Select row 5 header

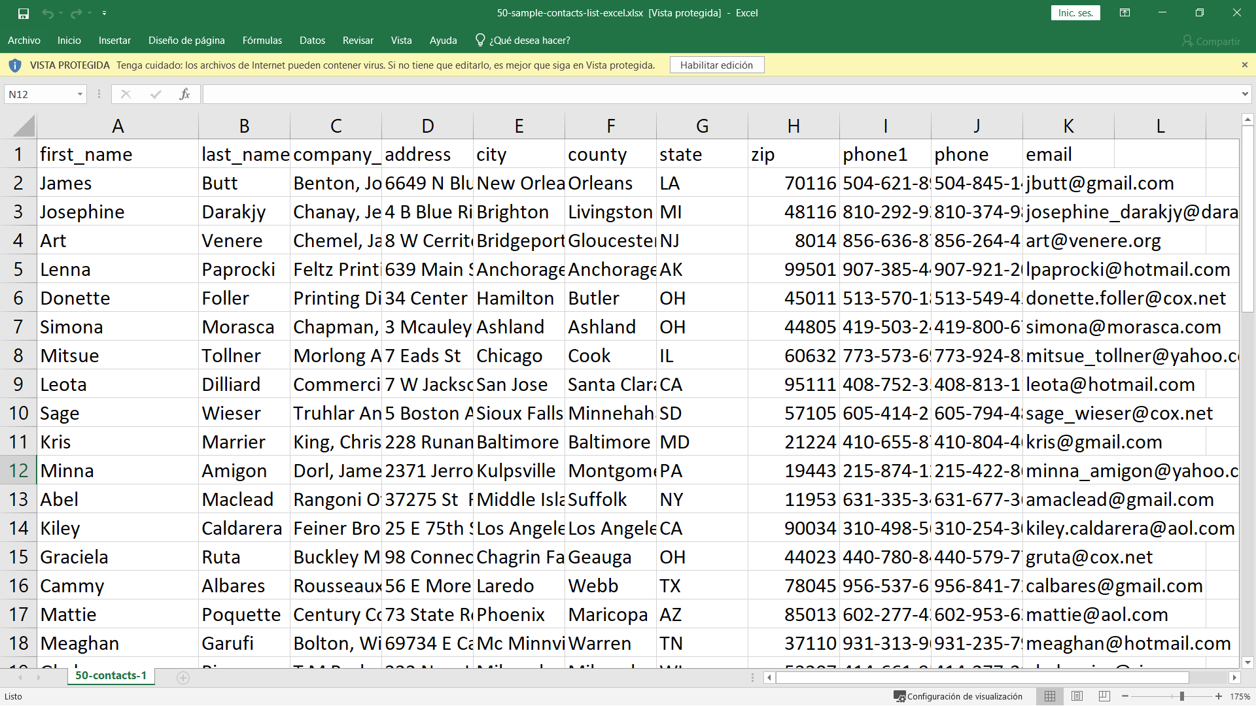[18, 269]
